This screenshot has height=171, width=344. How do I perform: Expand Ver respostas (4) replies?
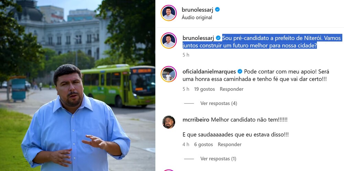pyautogui.click(x=218, y=103)
